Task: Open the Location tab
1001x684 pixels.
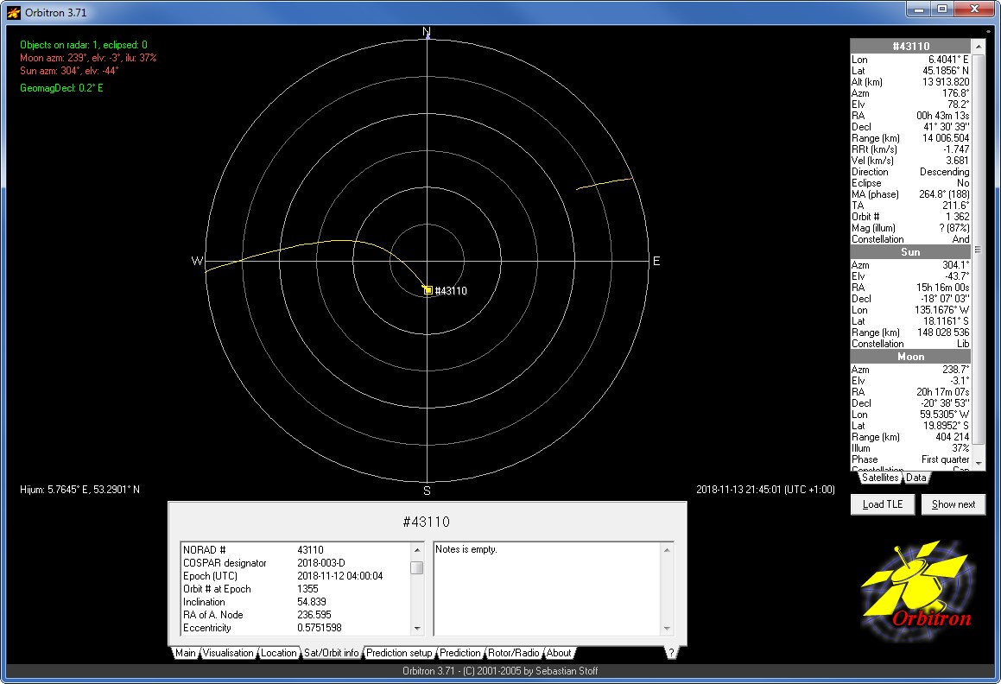Action: (x=278, y=653)
